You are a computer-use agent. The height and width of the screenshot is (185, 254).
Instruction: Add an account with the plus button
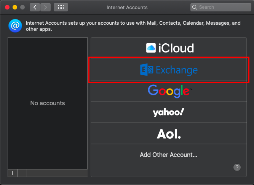pyautogui.click(x=12, y=173)
